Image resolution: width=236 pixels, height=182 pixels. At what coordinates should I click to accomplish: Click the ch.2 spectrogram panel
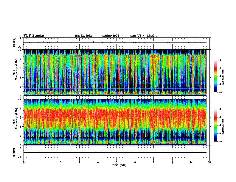click(115, 122)
